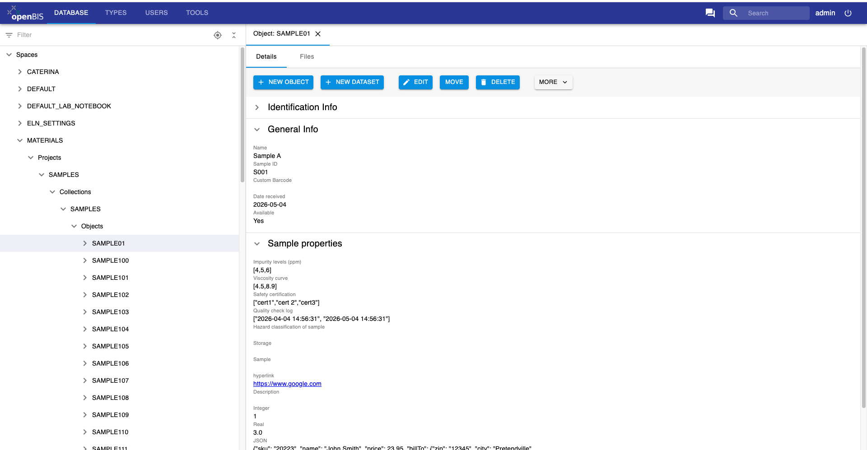Switch to the Database menu
This screenshot has height=450, width=867.
pyautogui.click(x=71, y=13)
